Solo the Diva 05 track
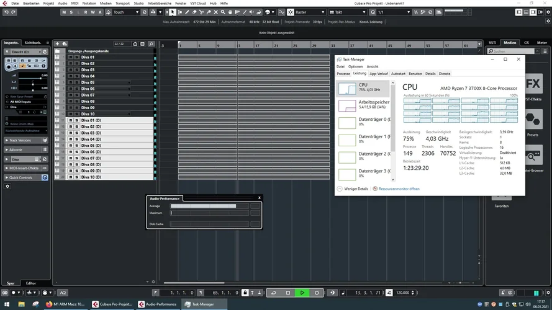This screenshot has width=552, height=310. (x=76, y=82)
